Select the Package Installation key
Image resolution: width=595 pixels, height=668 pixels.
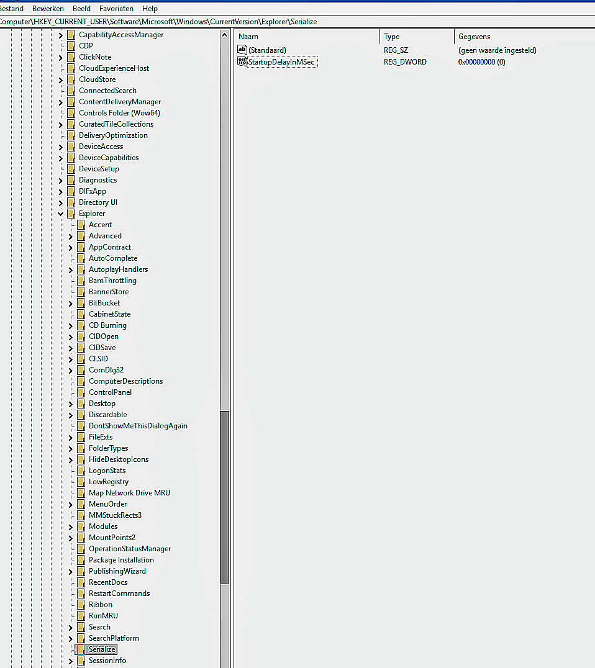pyautogui.click(x=121, y=560)
